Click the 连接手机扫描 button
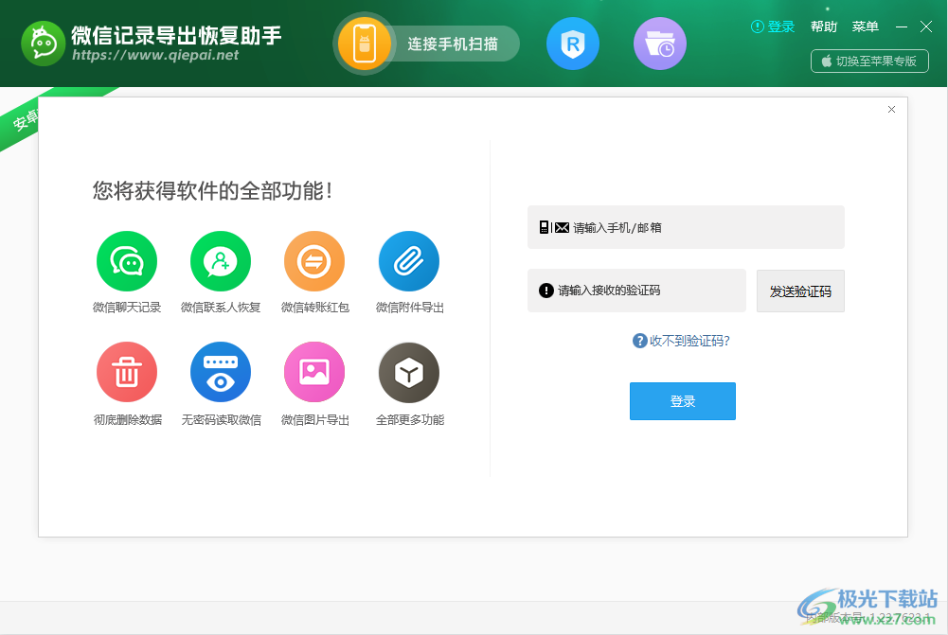This screenshot has height=635, width=948. [453, 44]
